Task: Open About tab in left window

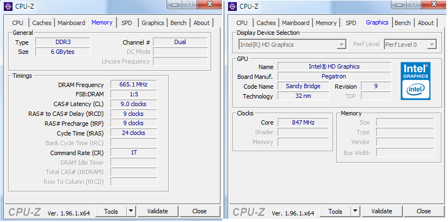Action: pos(201,23)
